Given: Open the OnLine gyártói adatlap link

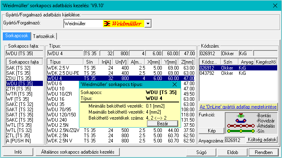Looking at the screenshot, I should [238, 107].
